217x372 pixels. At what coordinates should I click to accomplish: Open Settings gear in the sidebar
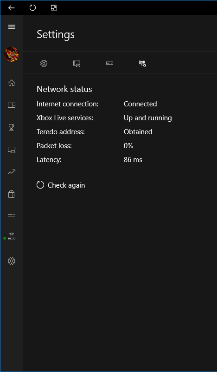(x=12, y=261)
